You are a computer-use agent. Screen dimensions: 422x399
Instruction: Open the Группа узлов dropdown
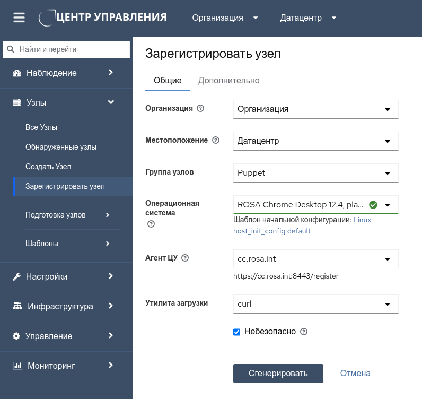(x=315, y=173)
